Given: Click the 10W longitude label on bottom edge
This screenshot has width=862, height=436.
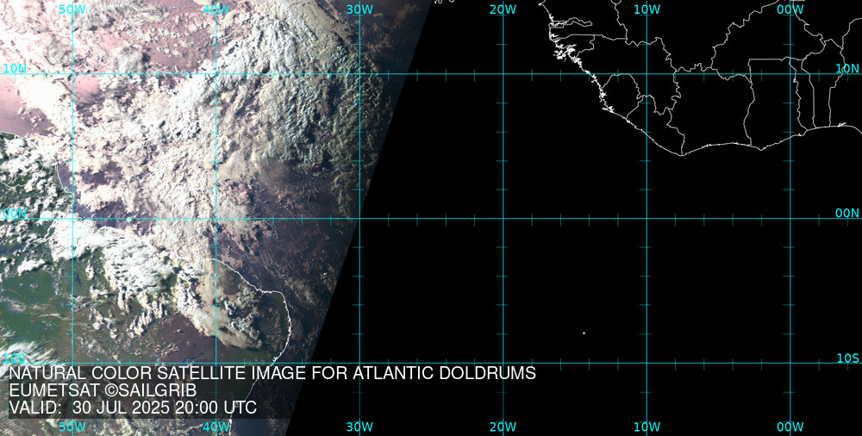Looking at the screenshot, I should click(647, 427).
